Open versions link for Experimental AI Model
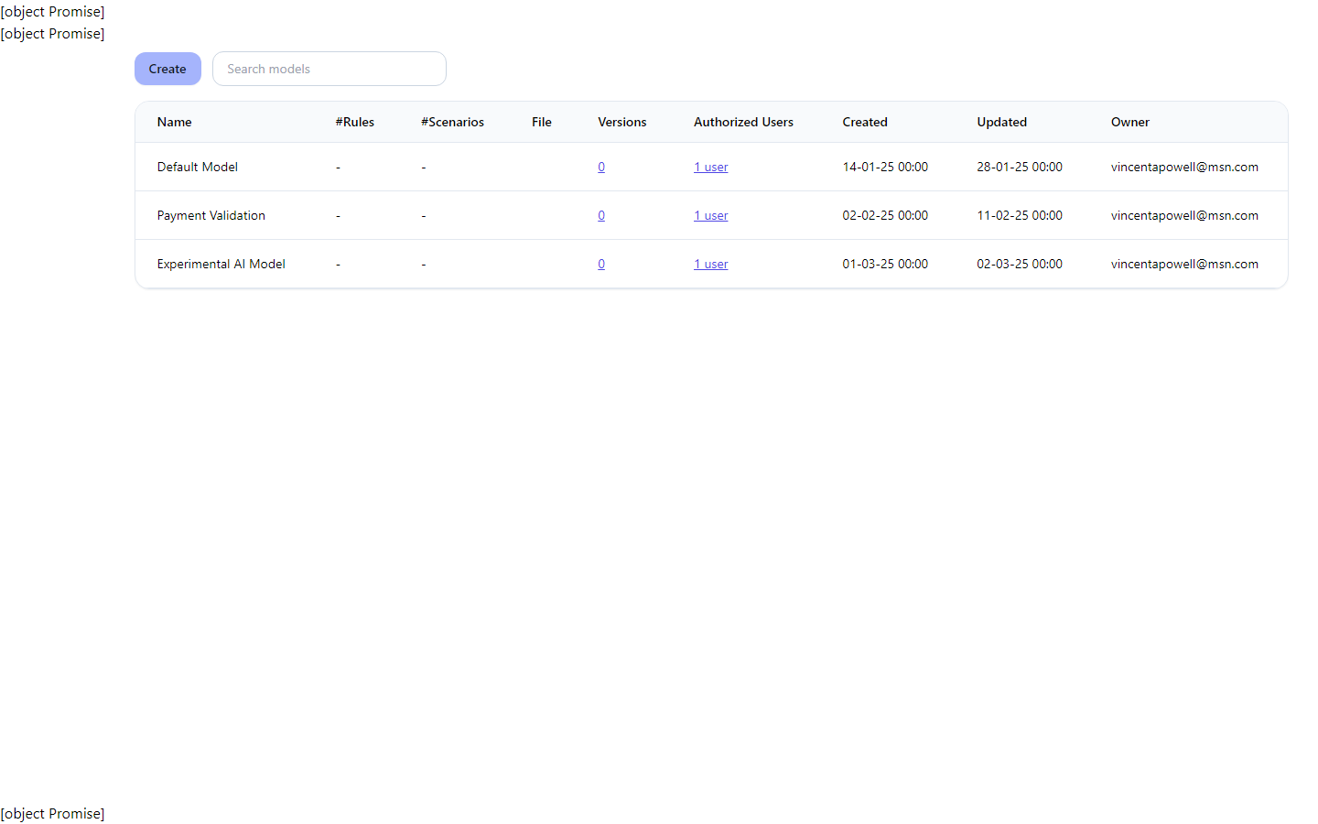 (x=601, y=264)
